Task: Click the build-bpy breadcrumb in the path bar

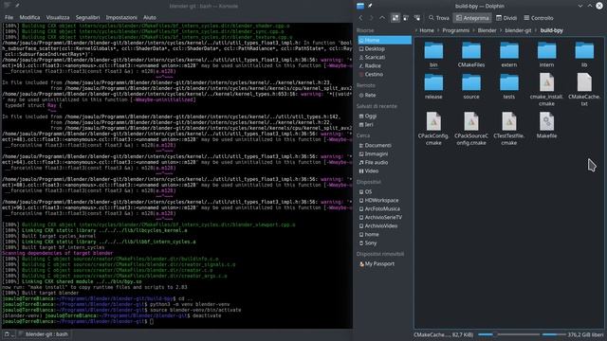Action: pyautogui.click(x=552, y=30)
